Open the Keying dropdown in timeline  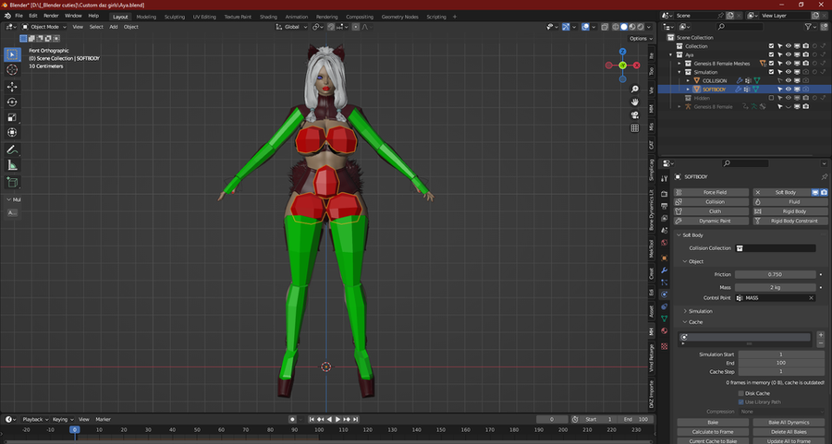coord(63,419)
